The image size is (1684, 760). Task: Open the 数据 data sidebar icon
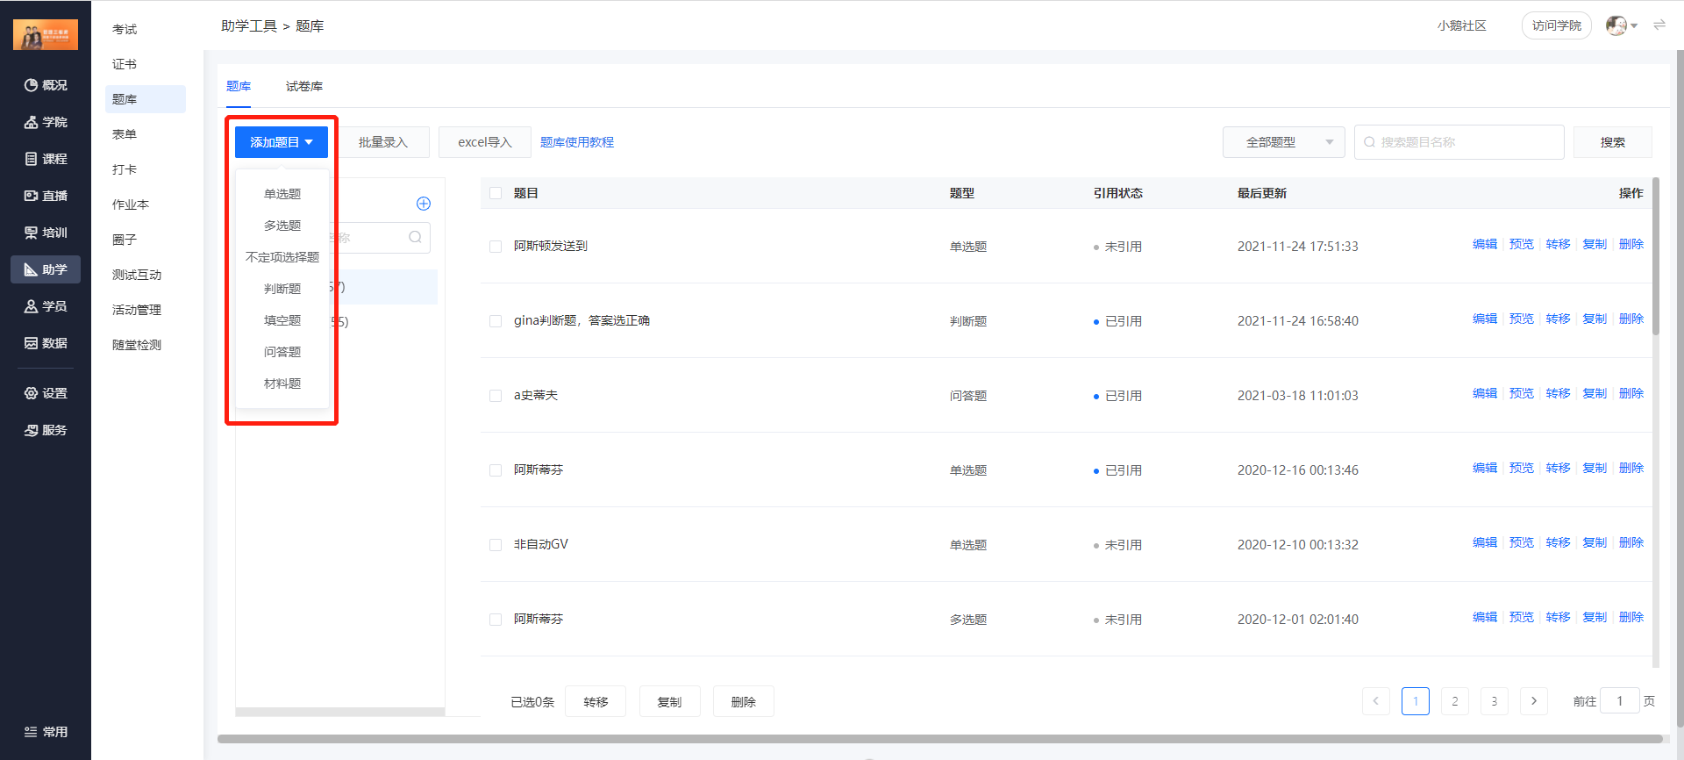(x=32, y=343)
